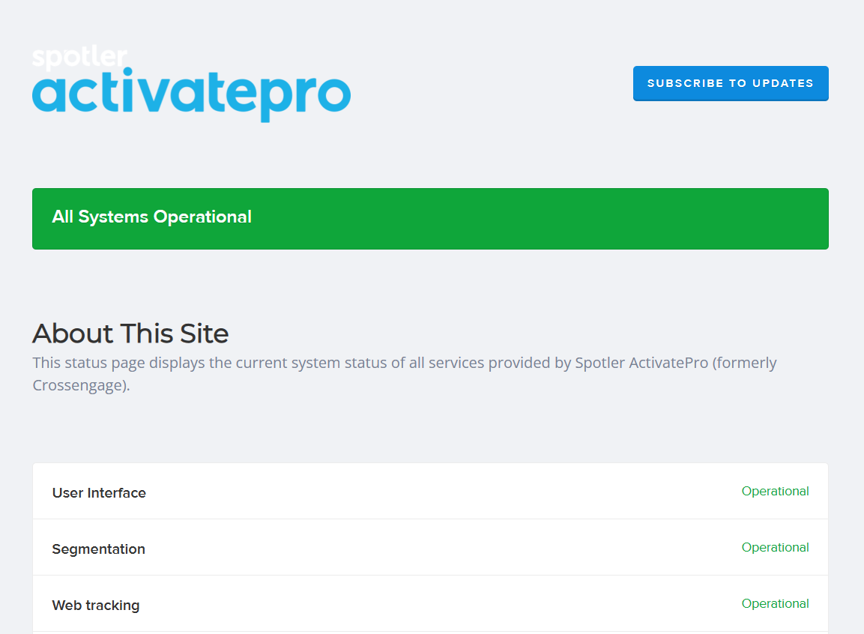The width and height of the screenshot is (864, 634).
Task: Click the Subscribe to Updates button
Action: (x=730, y=83)
